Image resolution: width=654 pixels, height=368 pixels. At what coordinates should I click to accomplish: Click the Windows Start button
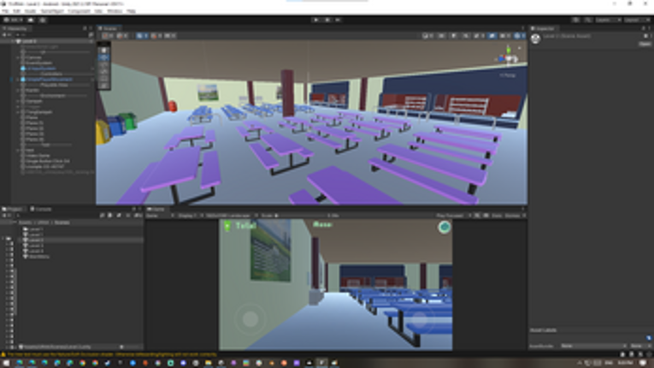(x=7, y=363)
